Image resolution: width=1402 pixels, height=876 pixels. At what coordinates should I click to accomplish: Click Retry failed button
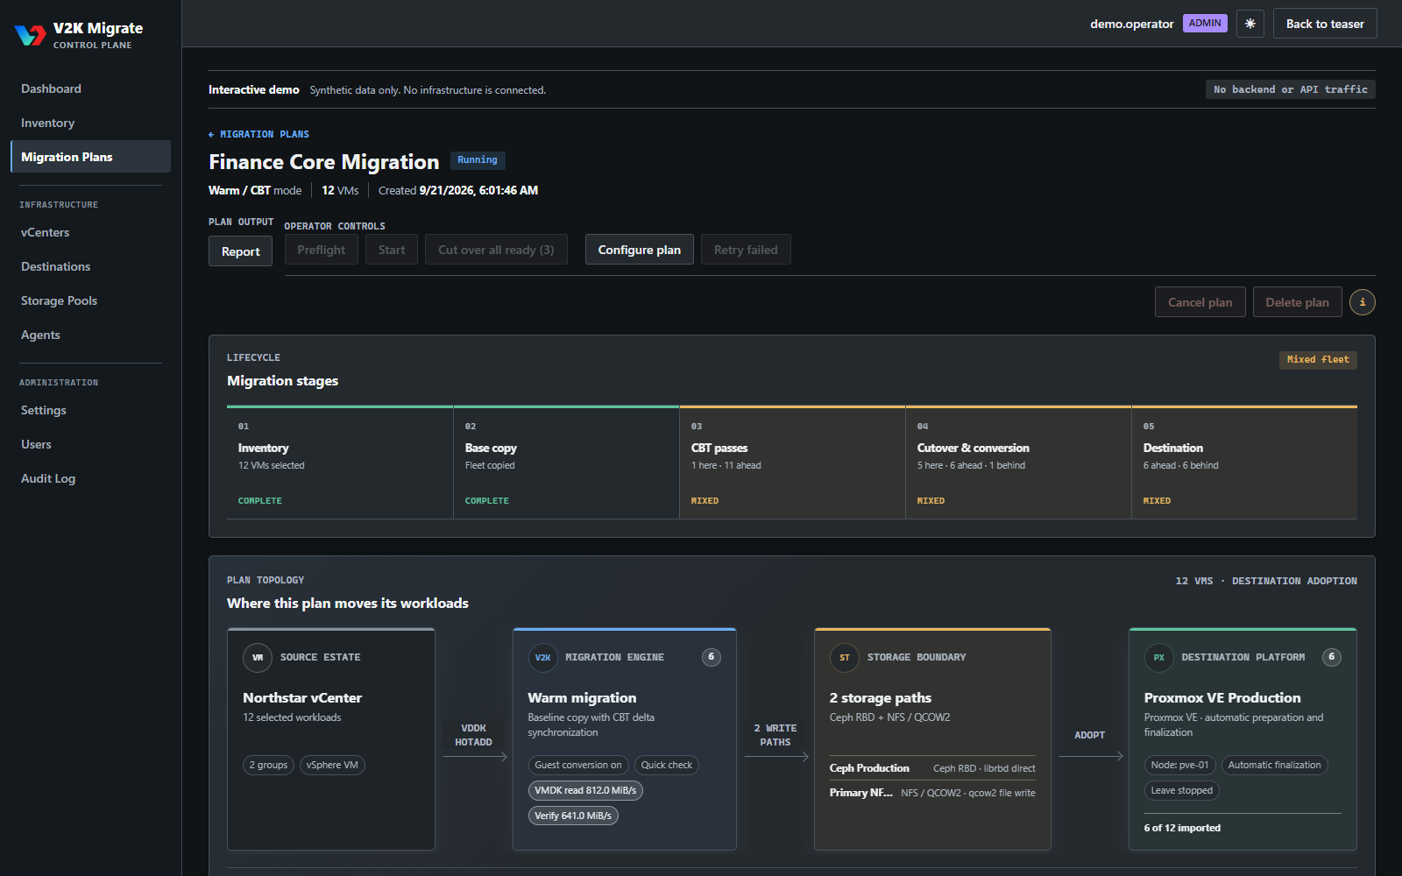pos(746,250)
